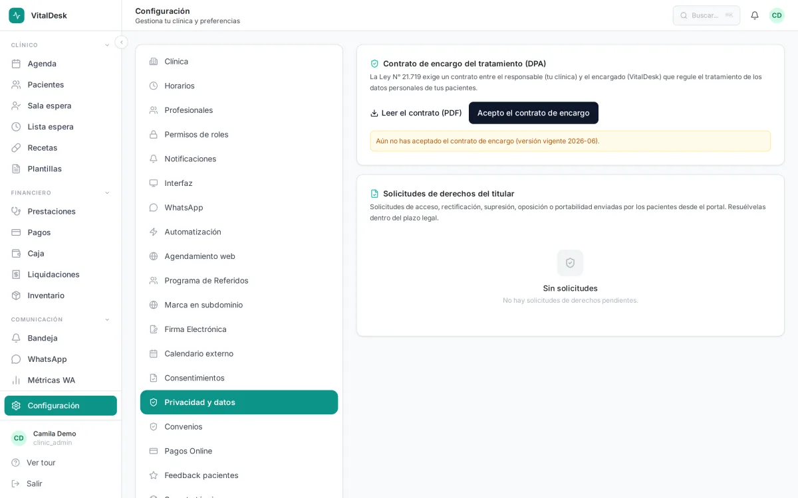Click the Caja register icon
Image resolution: width=798 pixels, height=498 pixels.
click(16, 254)
